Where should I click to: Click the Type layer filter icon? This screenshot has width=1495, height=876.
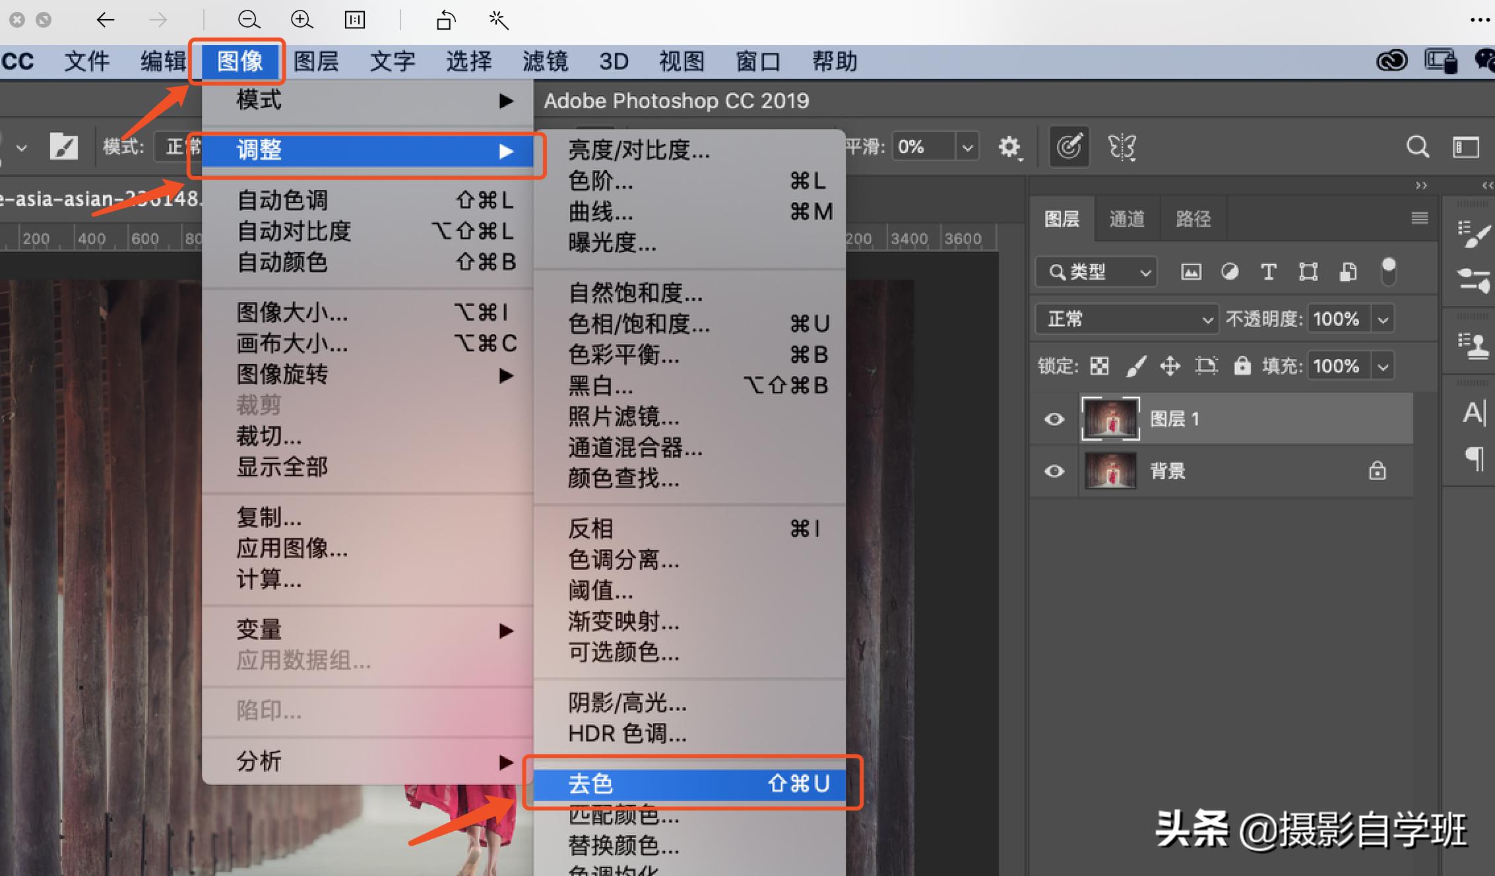click(x=1268, y=271)
